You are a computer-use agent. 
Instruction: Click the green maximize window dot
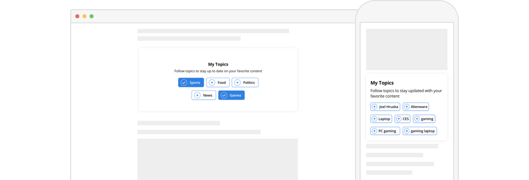pyautogui.click(x=92, y=16)
